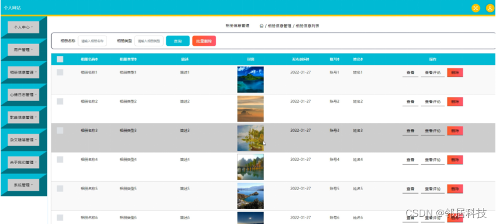
Task: Open the cover thumbnail of 相册名称4
Action: point(250,166)
